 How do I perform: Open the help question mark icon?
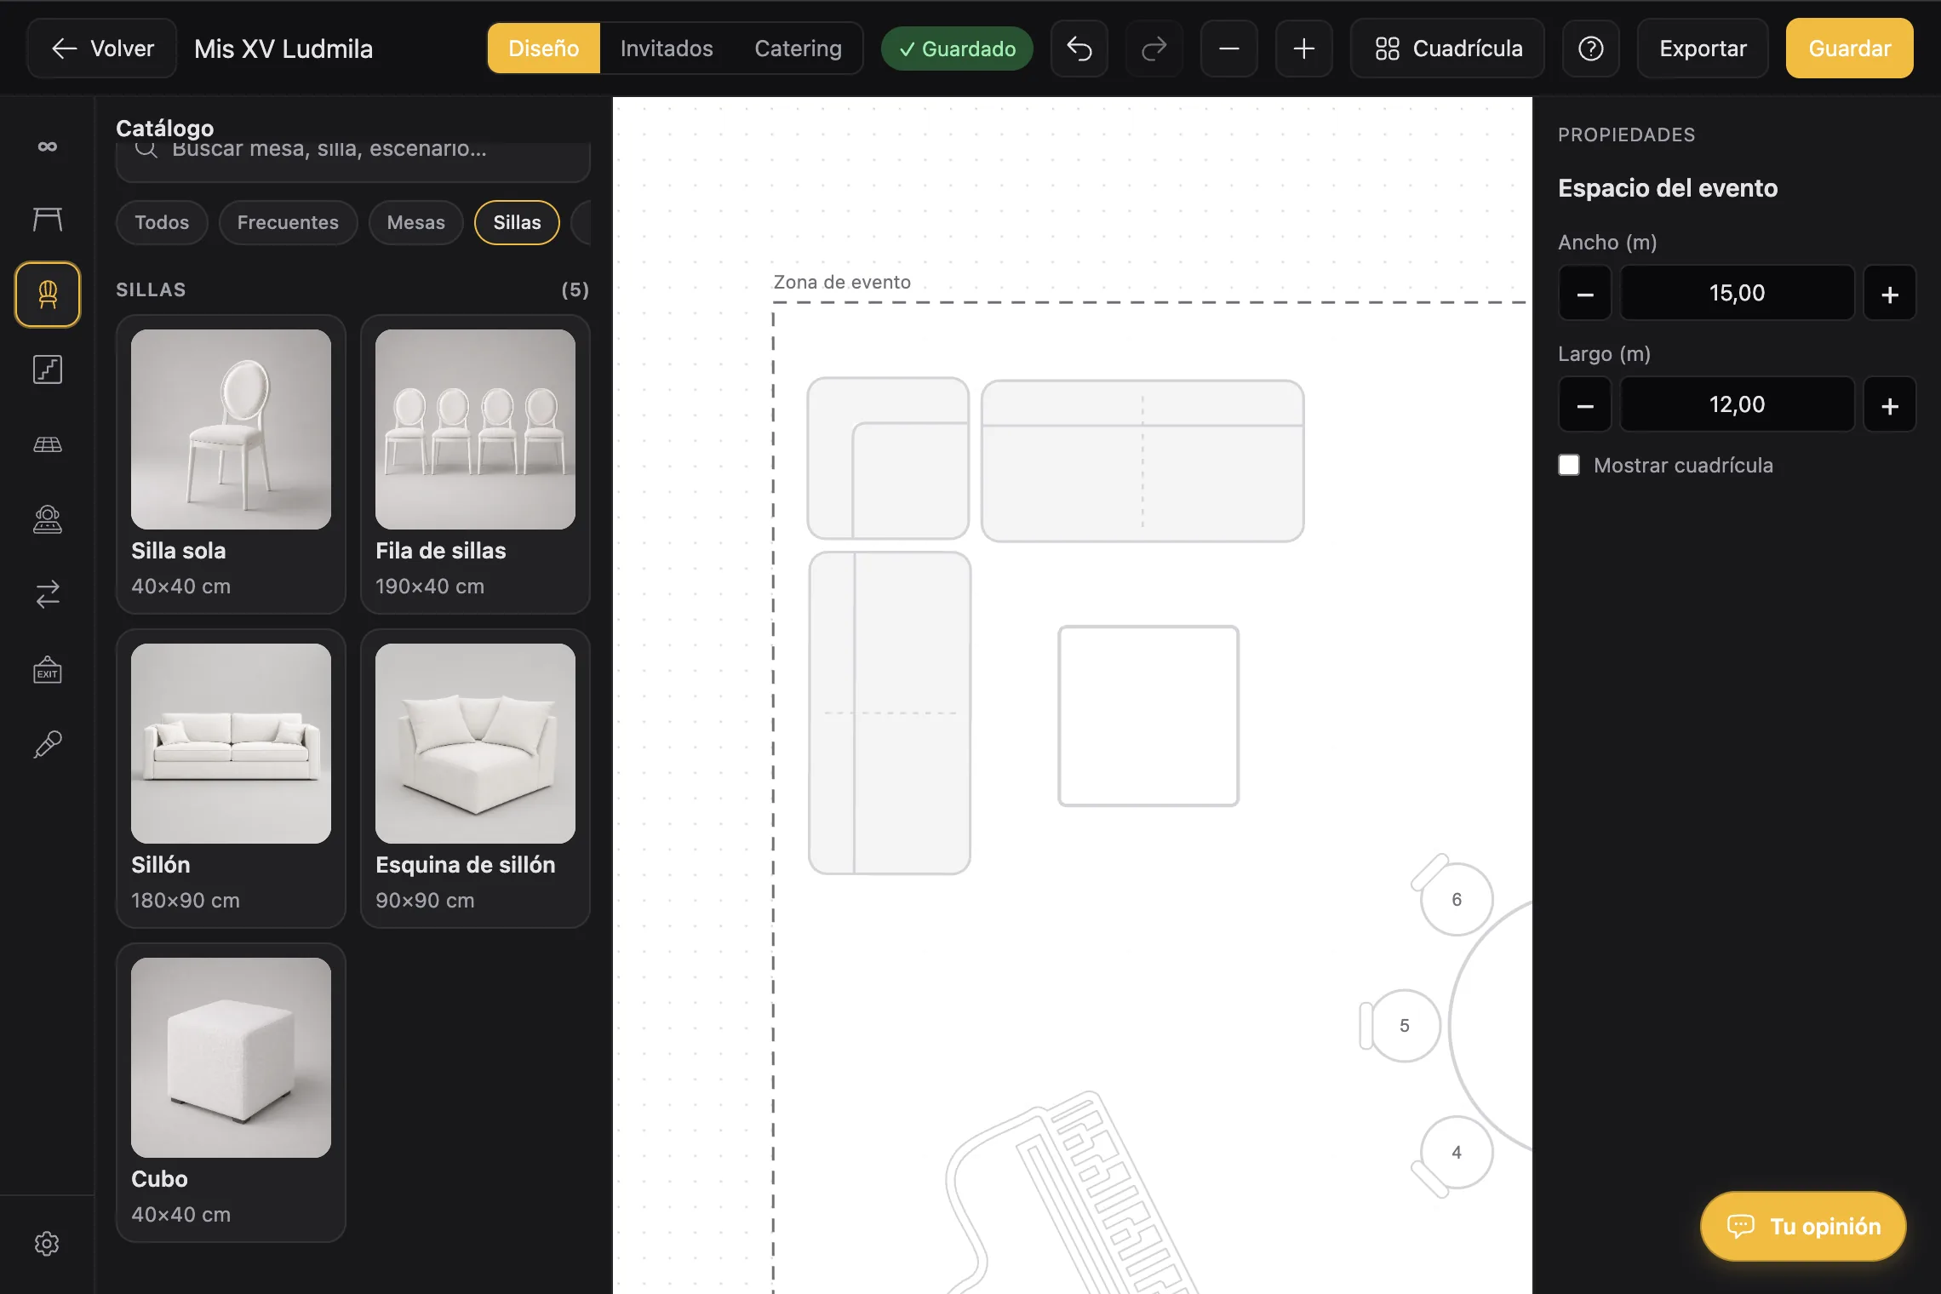(x=1591, y=49)
